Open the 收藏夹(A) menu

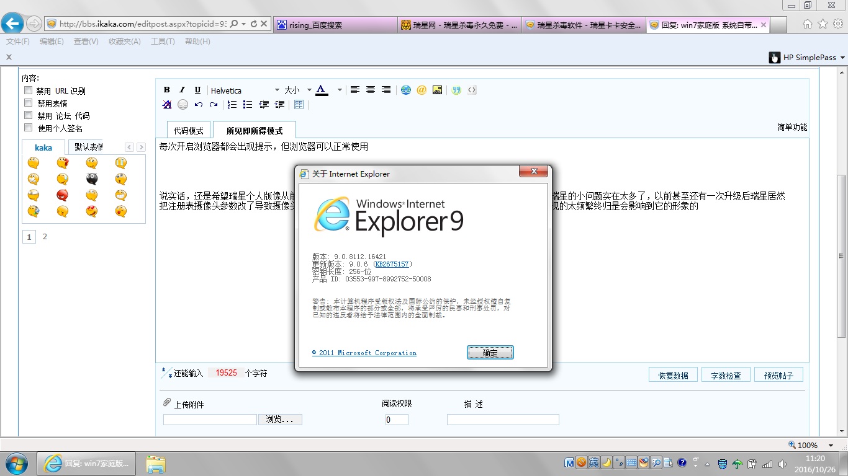click(x=124, y=42)
